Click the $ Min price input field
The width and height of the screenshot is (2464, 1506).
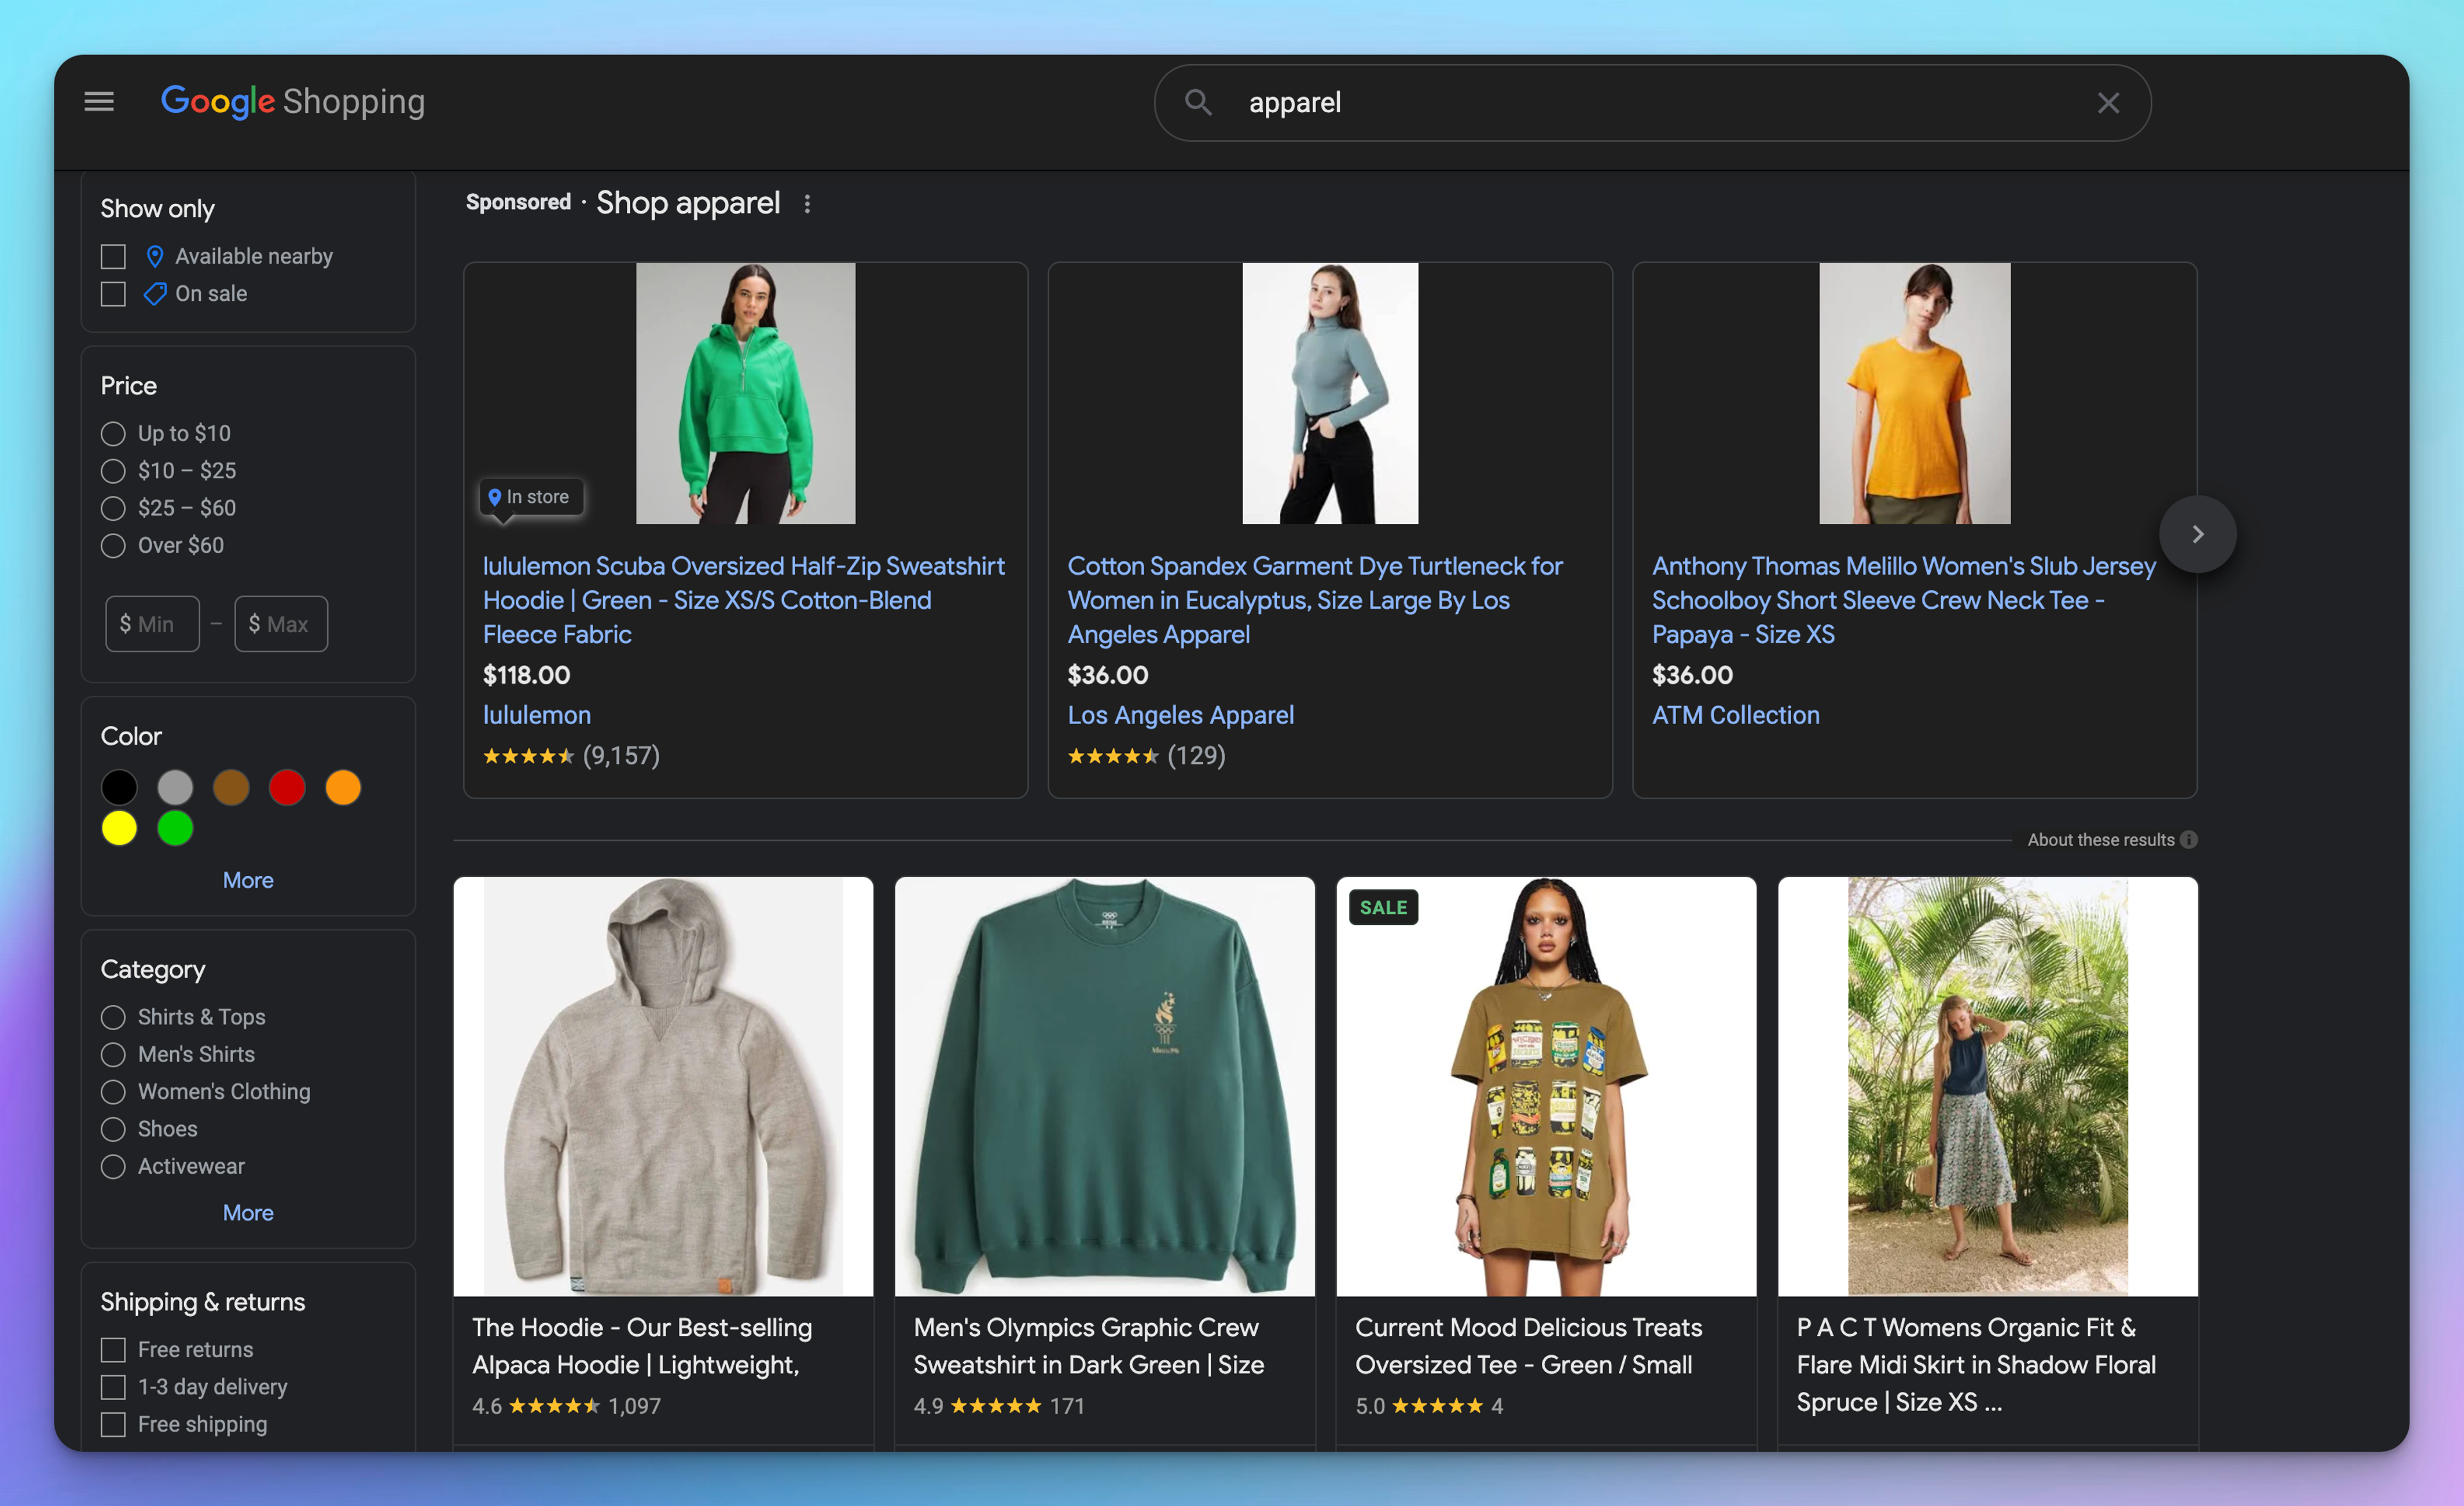(x=153, y=625)
